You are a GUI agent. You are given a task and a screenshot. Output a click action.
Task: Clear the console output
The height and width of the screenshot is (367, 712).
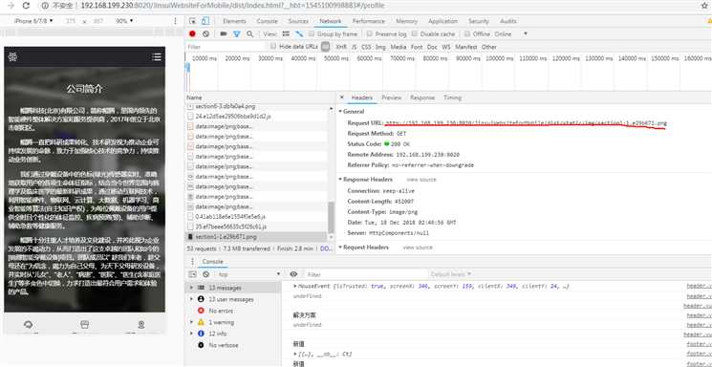click(205, 274)
